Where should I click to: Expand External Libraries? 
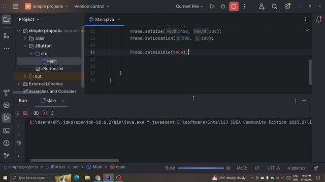point(19,84)
